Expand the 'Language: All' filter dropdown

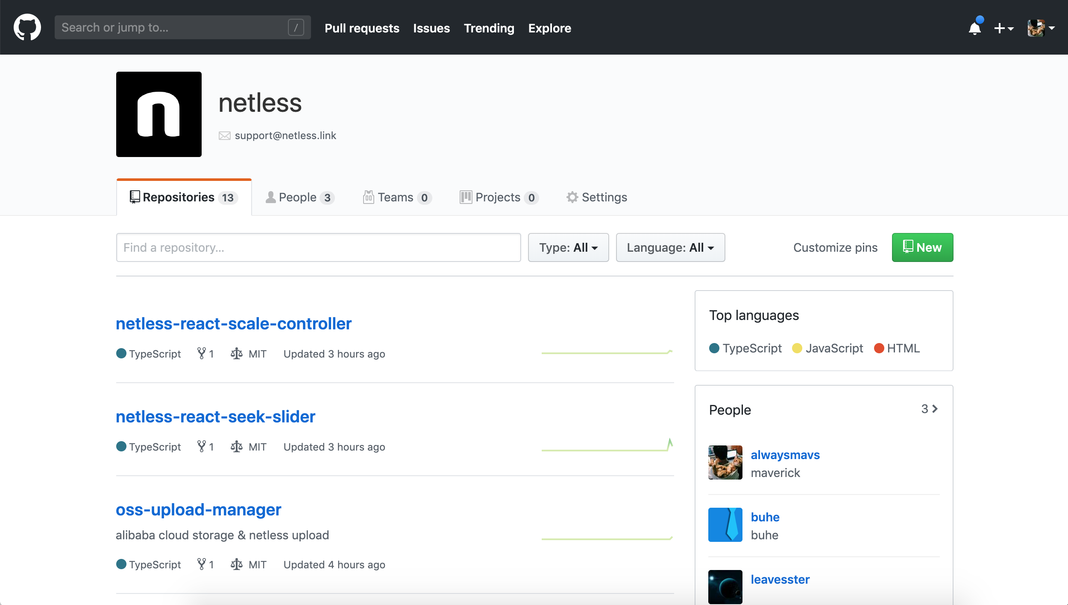[670, 247]
